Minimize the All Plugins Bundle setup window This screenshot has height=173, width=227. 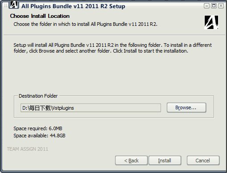(206, 6)
